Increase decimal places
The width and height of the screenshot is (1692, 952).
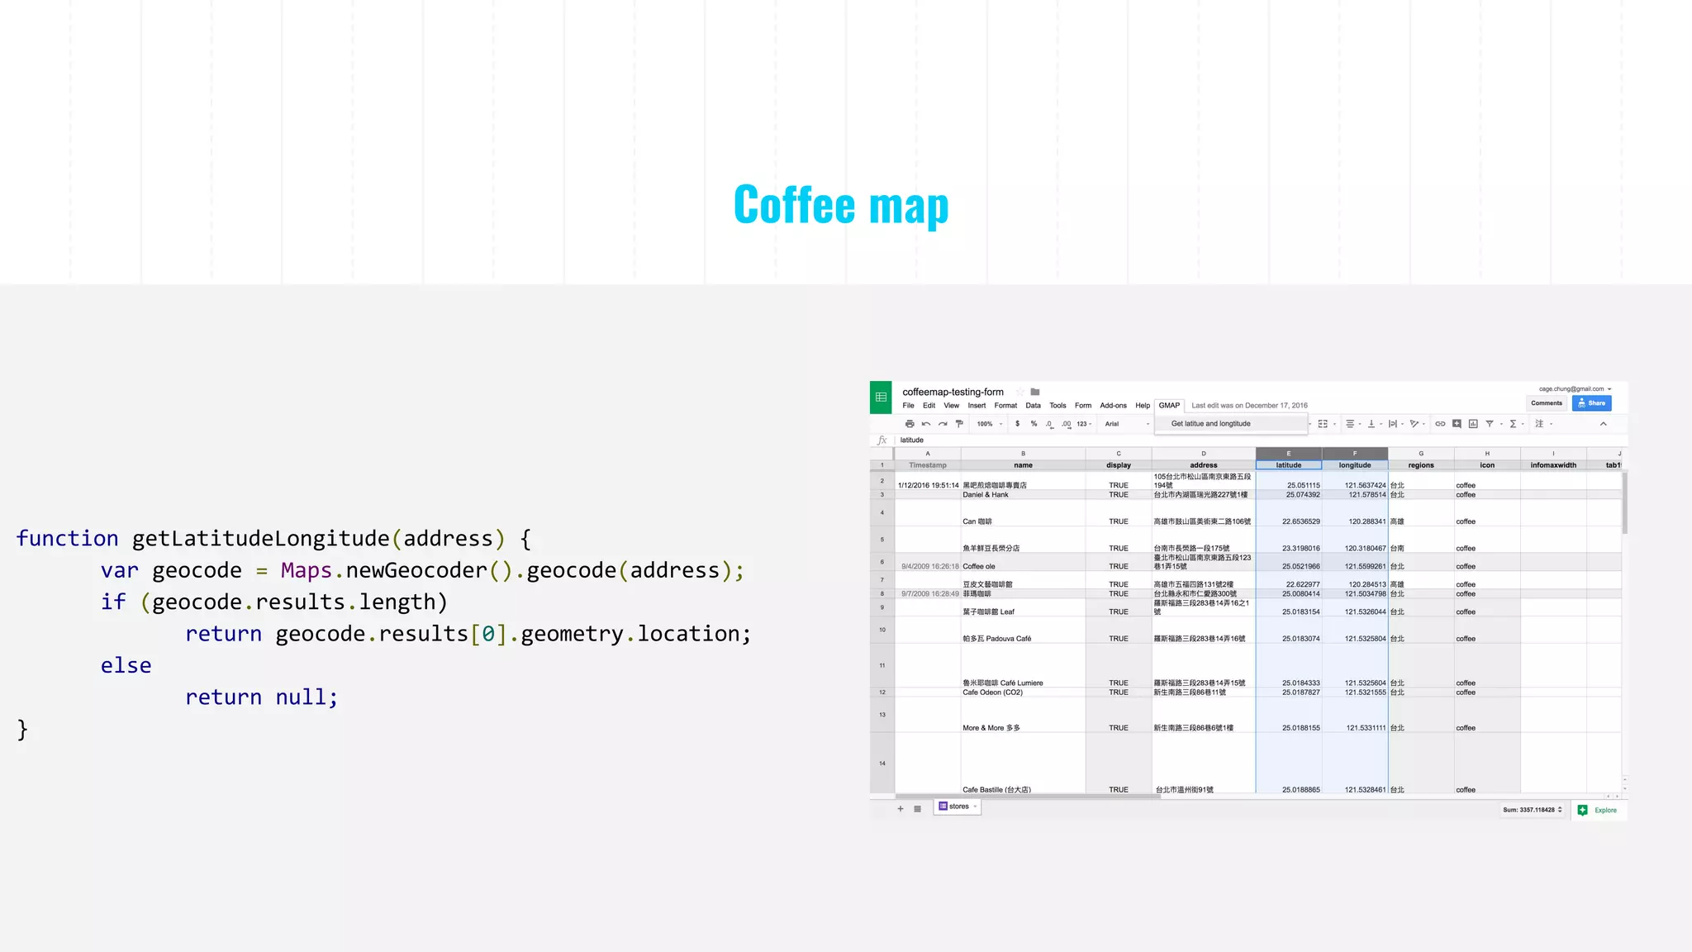tap(1067, 424)
